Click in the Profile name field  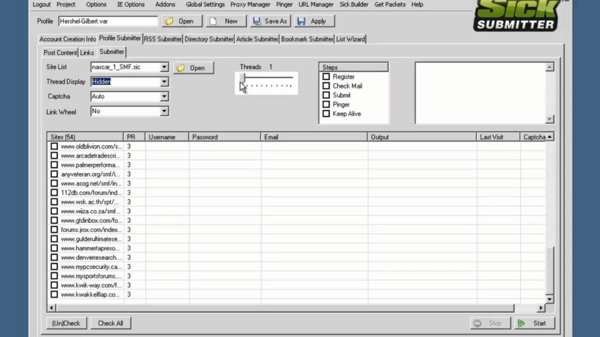pyautogui.click(x=108, y=22)
